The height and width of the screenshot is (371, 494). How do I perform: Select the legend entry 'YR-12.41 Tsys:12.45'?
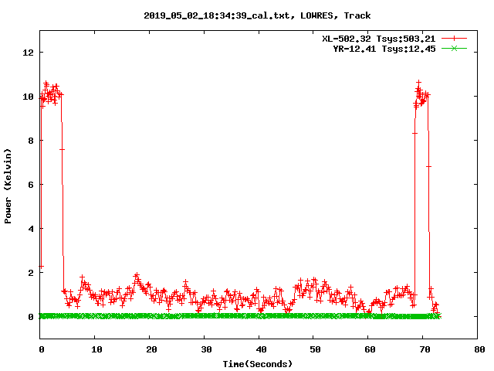pyautogui.click(x=384, y=49)
